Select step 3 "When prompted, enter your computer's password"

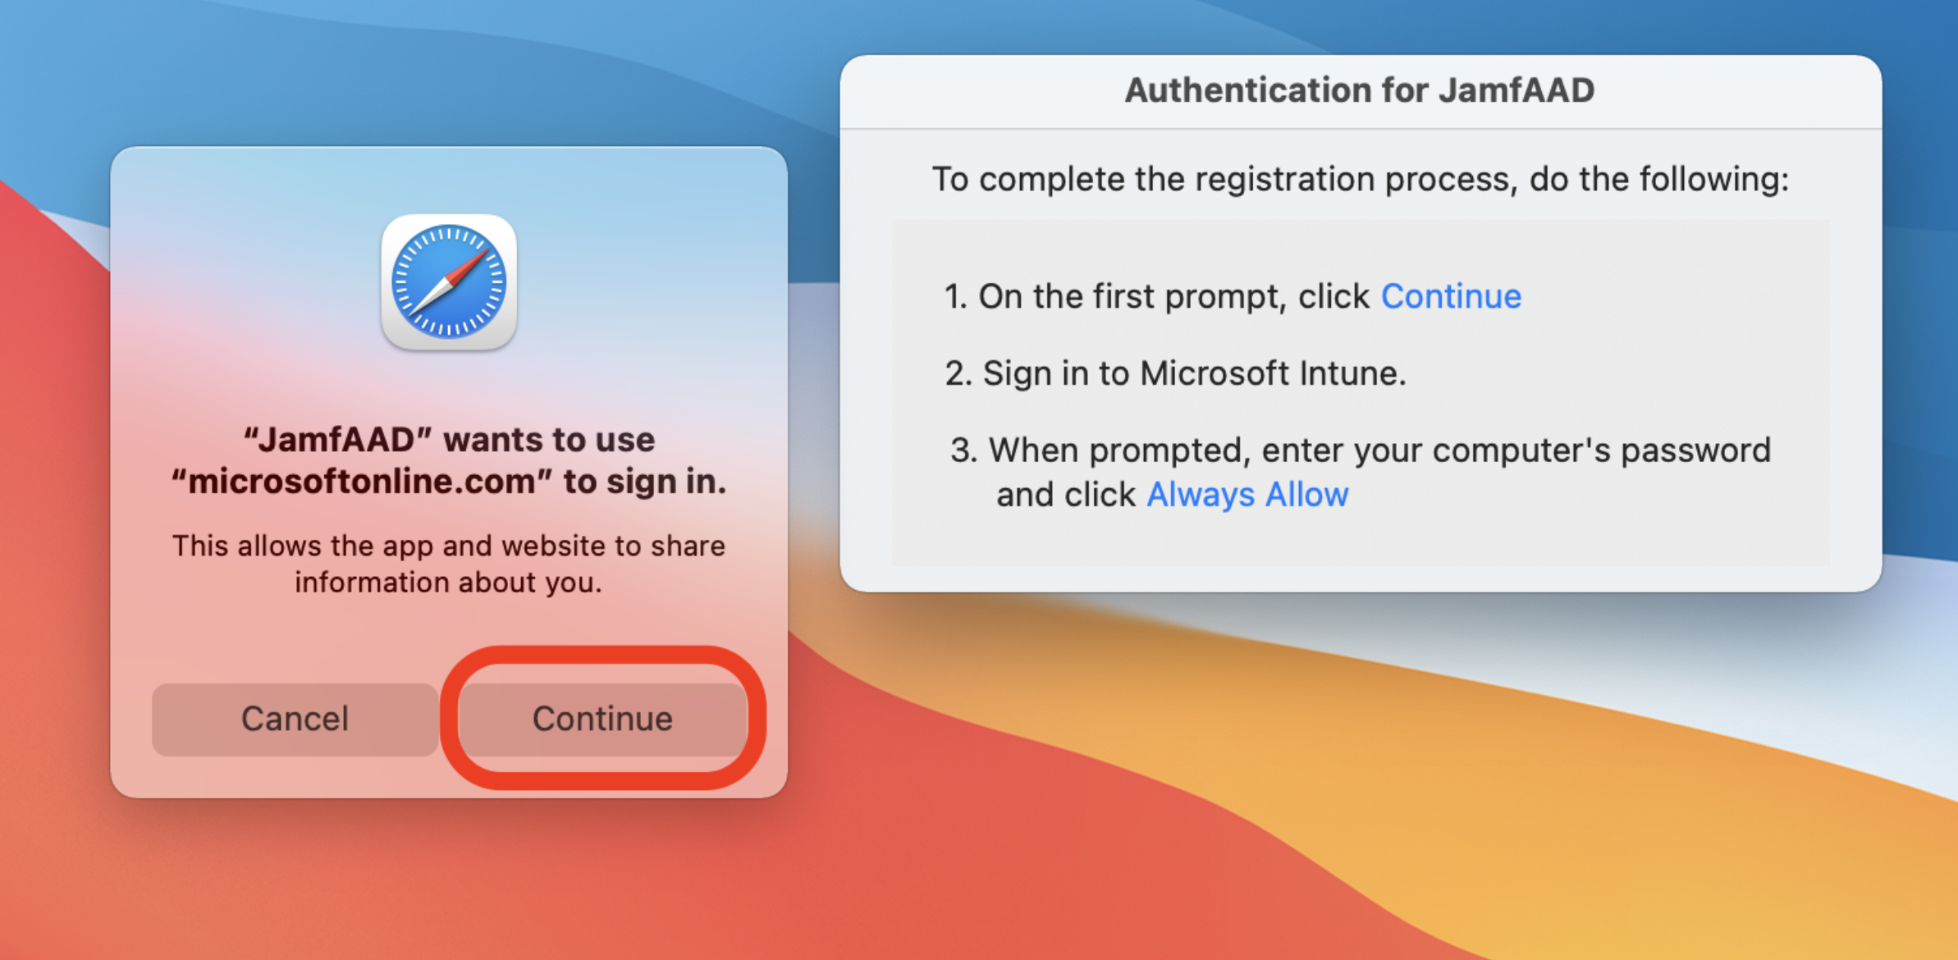[1361, 450]
